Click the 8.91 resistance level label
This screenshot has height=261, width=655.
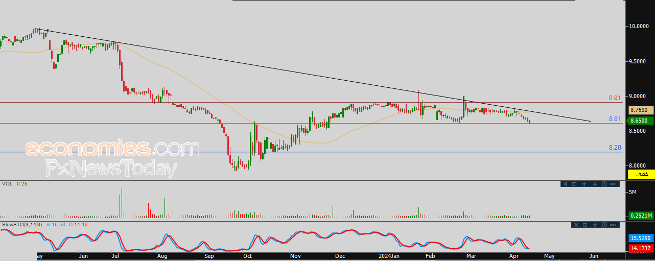[x=615, y=98]
